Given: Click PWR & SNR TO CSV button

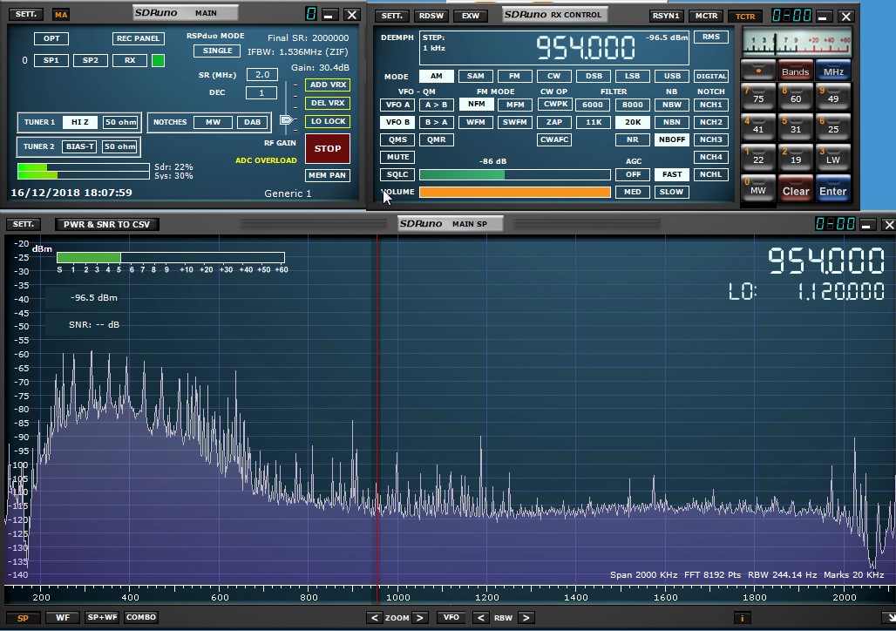Looking at the screenshot, I should point(107,225).
